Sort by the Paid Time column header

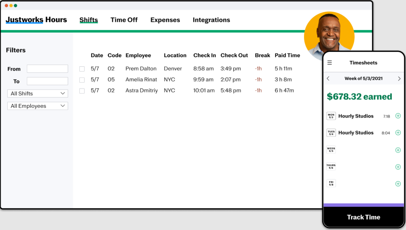pos(287,55)
